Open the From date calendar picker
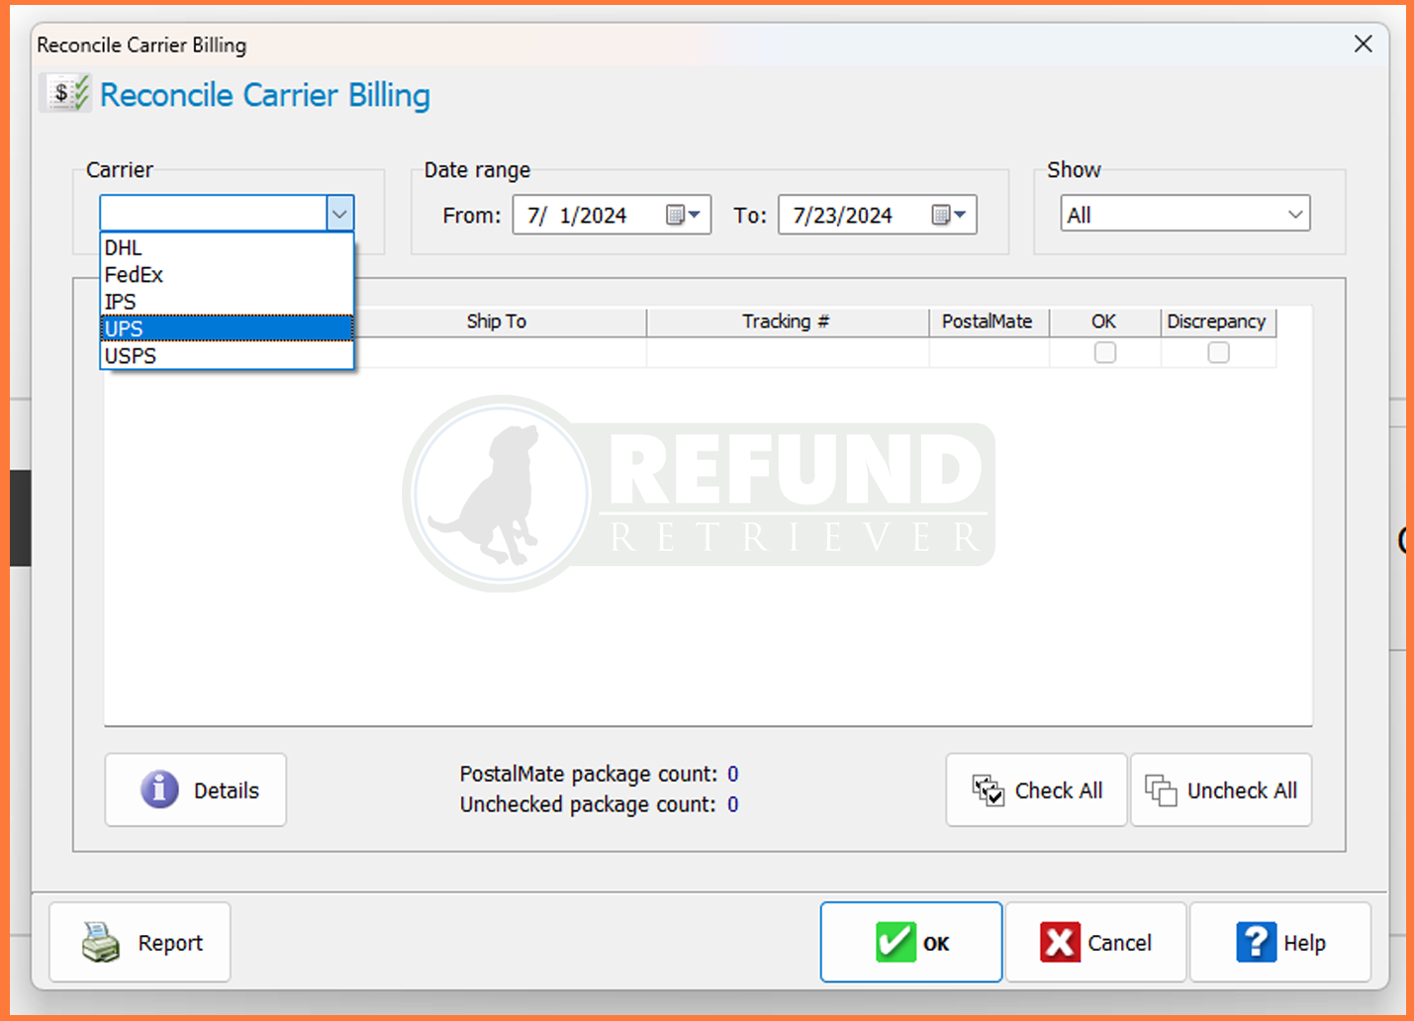The width and height of the screenshot is (1414, 1021). pos(684,215)
